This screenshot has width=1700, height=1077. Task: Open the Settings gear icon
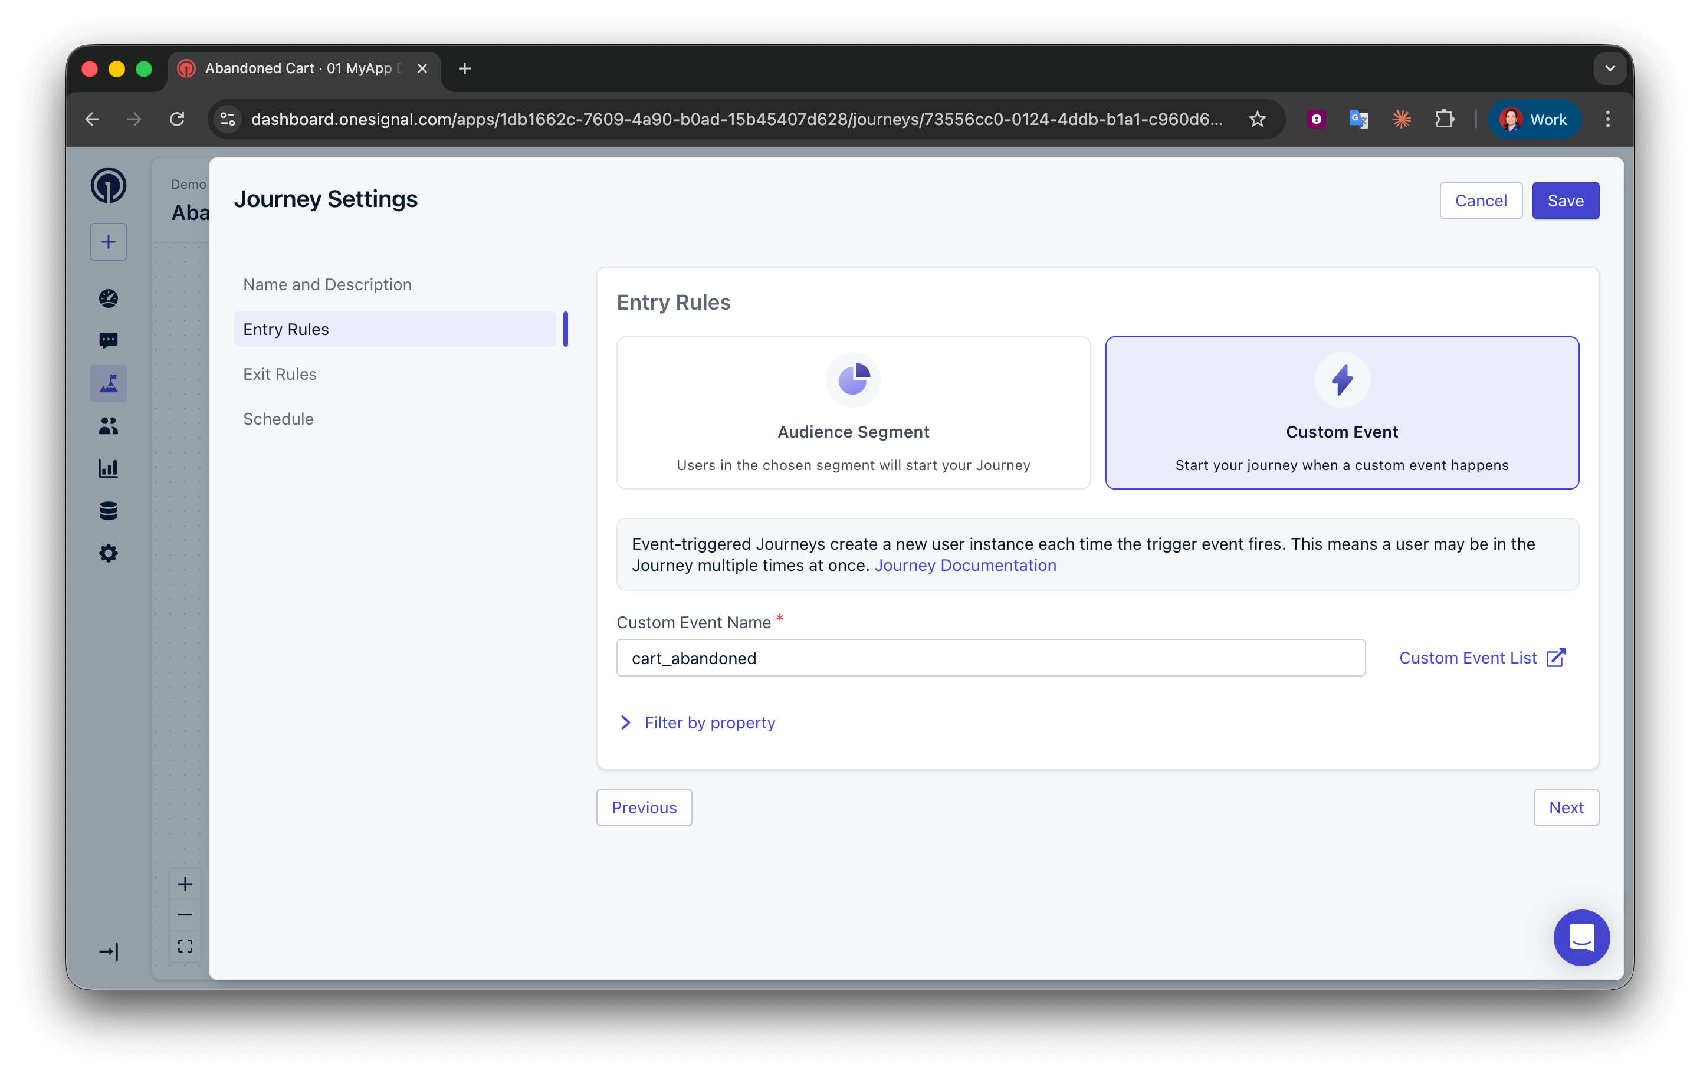(108, 553)
